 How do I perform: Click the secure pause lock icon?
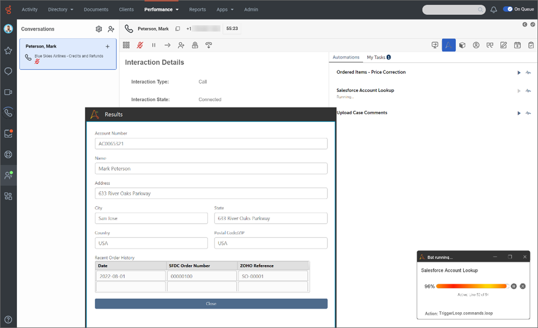[x=195, y=45]
